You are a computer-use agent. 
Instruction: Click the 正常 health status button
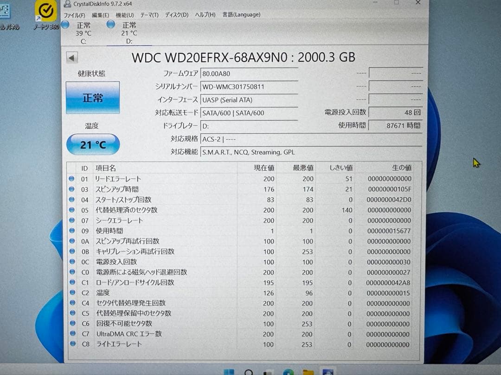tap(92, 98)
